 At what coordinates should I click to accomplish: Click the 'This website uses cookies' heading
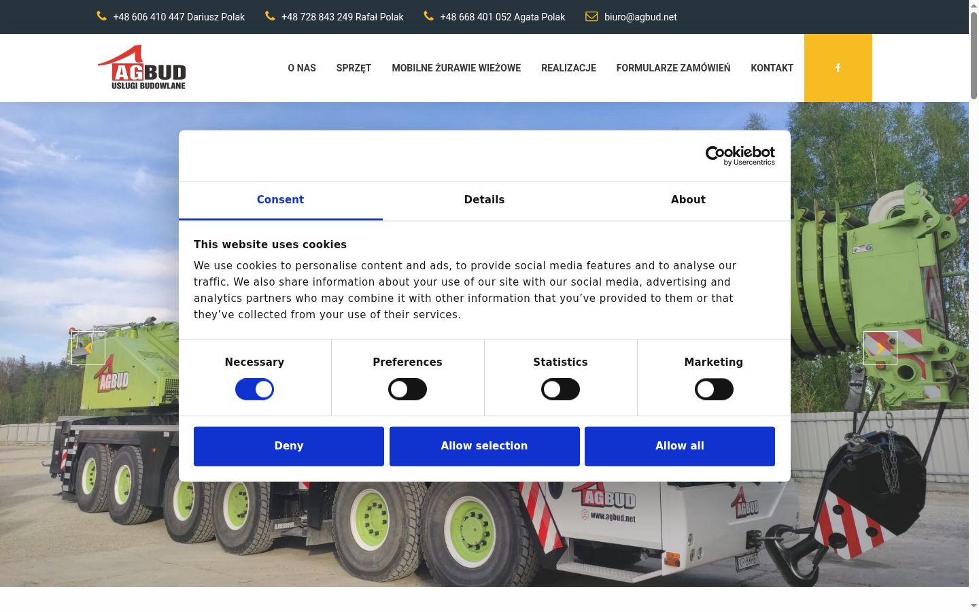pyautogui.click(x=270, y=245)
